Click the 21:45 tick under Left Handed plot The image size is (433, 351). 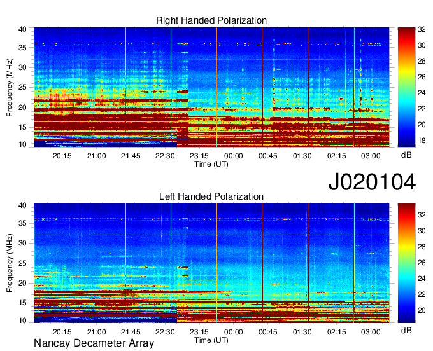pyautogui.click(x=131, y=332)
